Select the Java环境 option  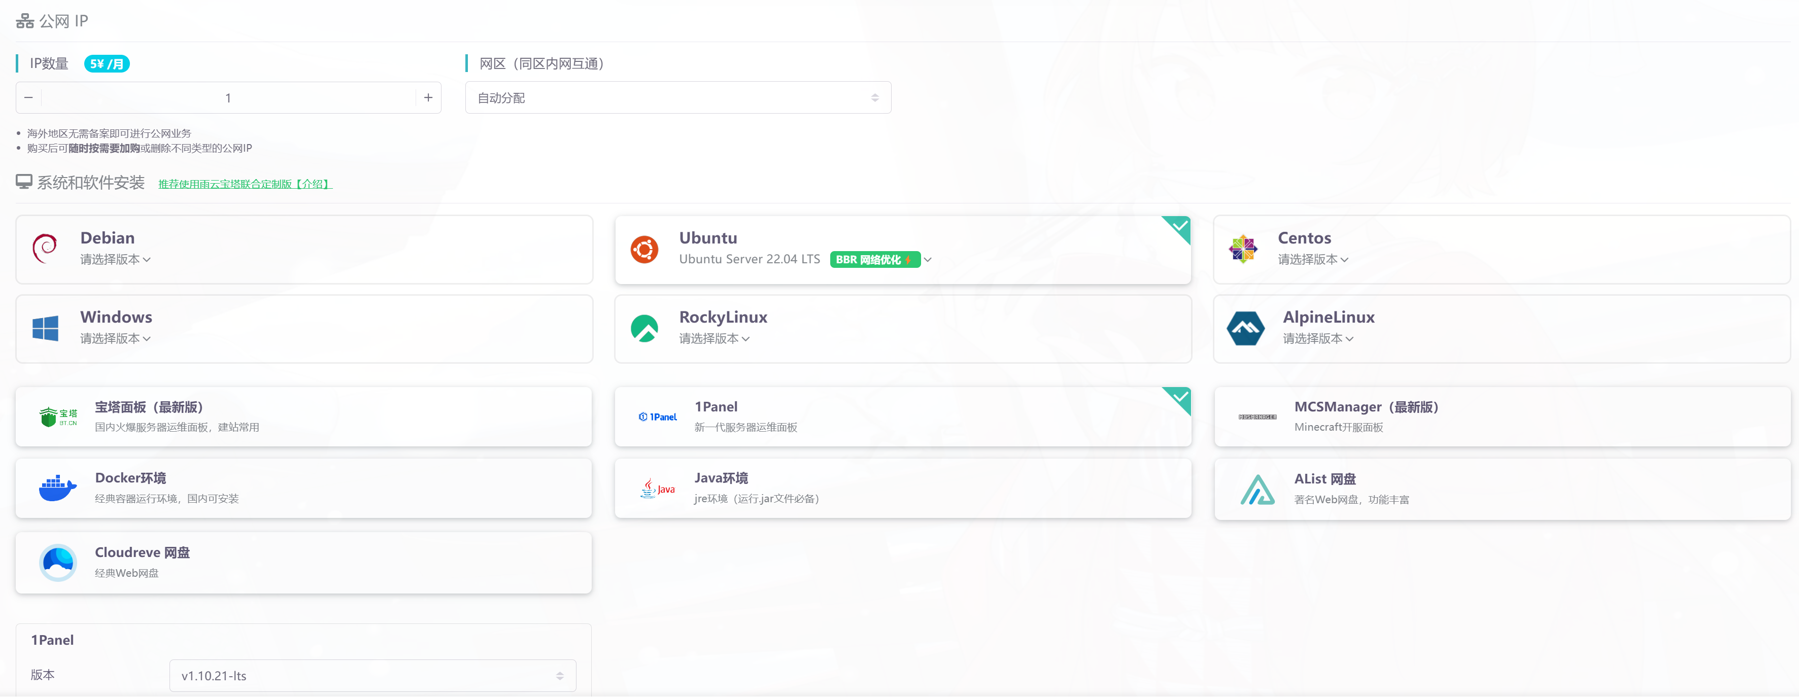point(903,488)
